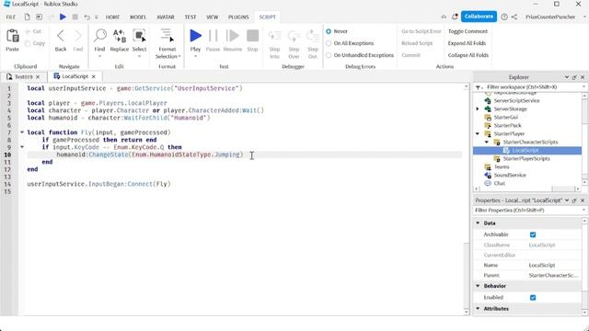This screenshot has height=331, width=589.
Task: Collapse the Behavior properties section
Action: click(x=479, y=286)
